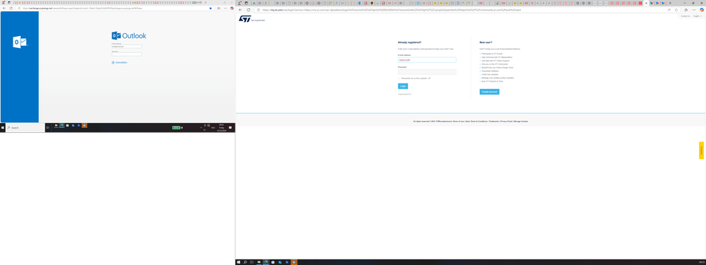Screen dimensions: 706x265
Task: Open the browser menu in the Outlook window
Action: (225, 8)
